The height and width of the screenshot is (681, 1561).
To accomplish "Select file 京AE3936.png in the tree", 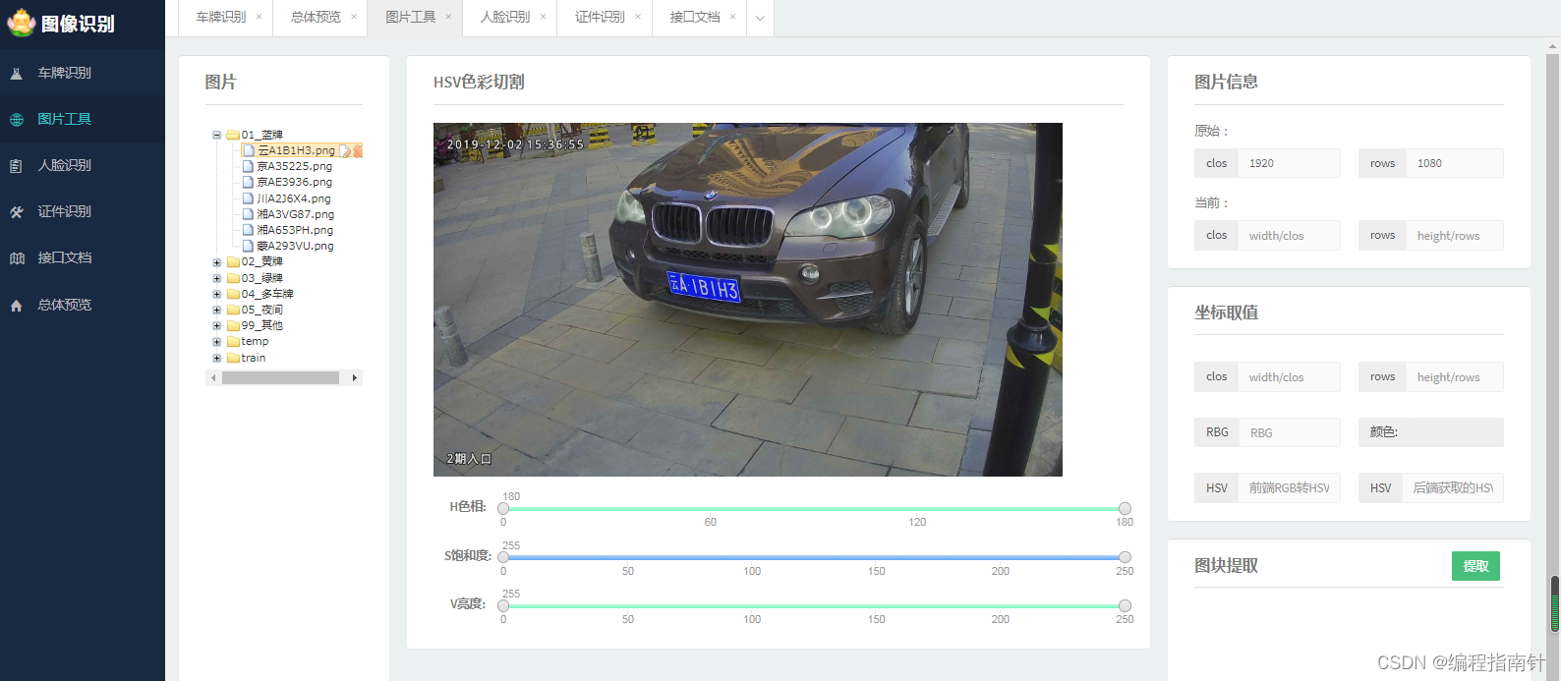I will [295, 183].
